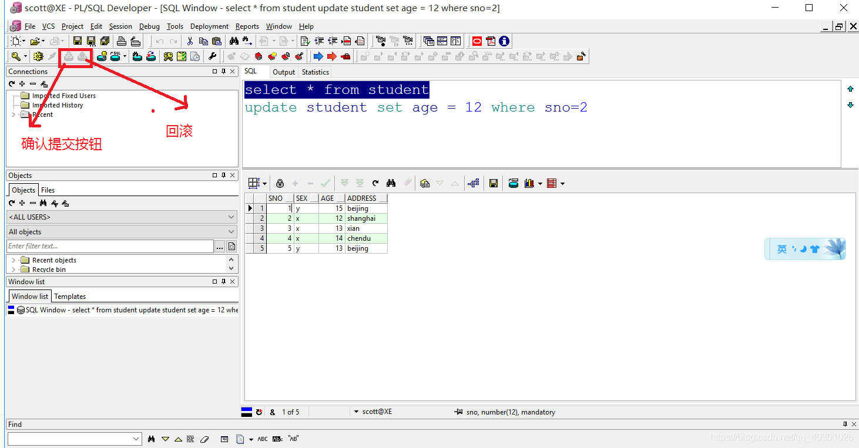Cut selected SQL text with the scissors icon
The image size is (859, 448).
coord(190,41)
